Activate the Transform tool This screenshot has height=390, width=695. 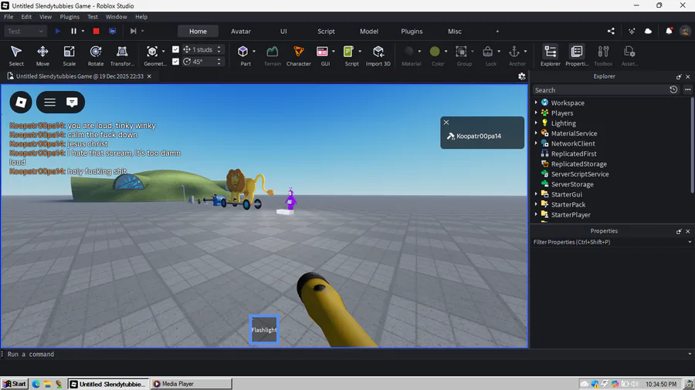(x=122, y=55)
